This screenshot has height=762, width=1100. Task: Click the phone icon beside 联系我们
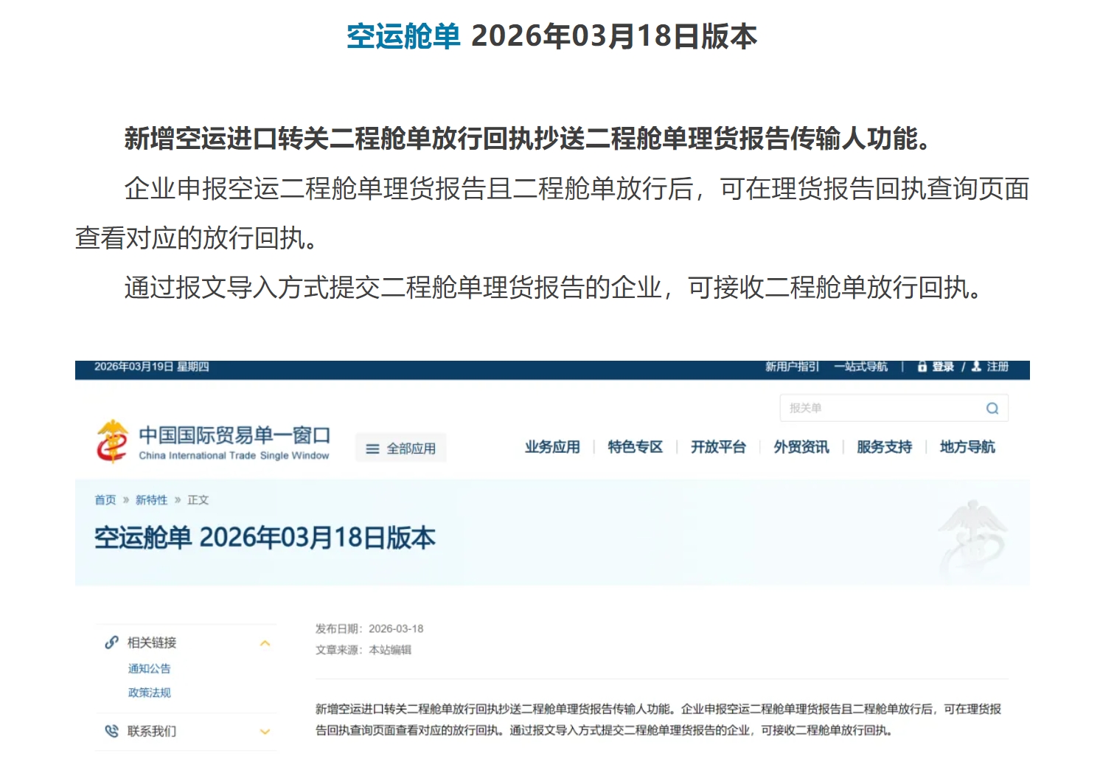(111, 731)
